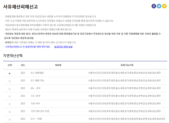Click year 2023 in 폭풍해일 row
The height and width of the screenshot is (123, 169).
coord(23,73)
